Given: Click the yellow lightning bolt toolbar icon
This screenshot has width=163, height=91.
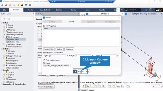Looking at the screenshot, I should pyautogui.click(x=18, y=5).
